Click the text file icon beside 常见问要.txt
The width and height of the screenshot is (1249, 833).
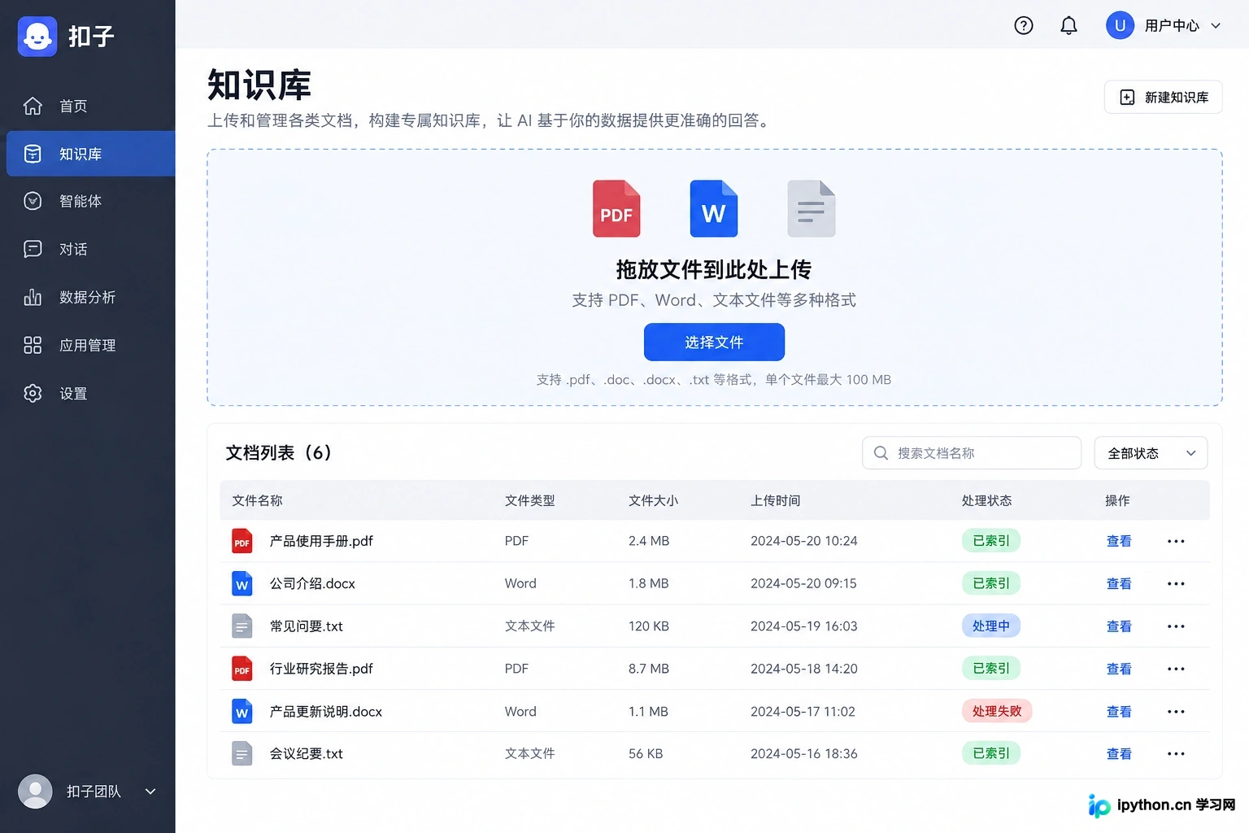tap(242, 626)
